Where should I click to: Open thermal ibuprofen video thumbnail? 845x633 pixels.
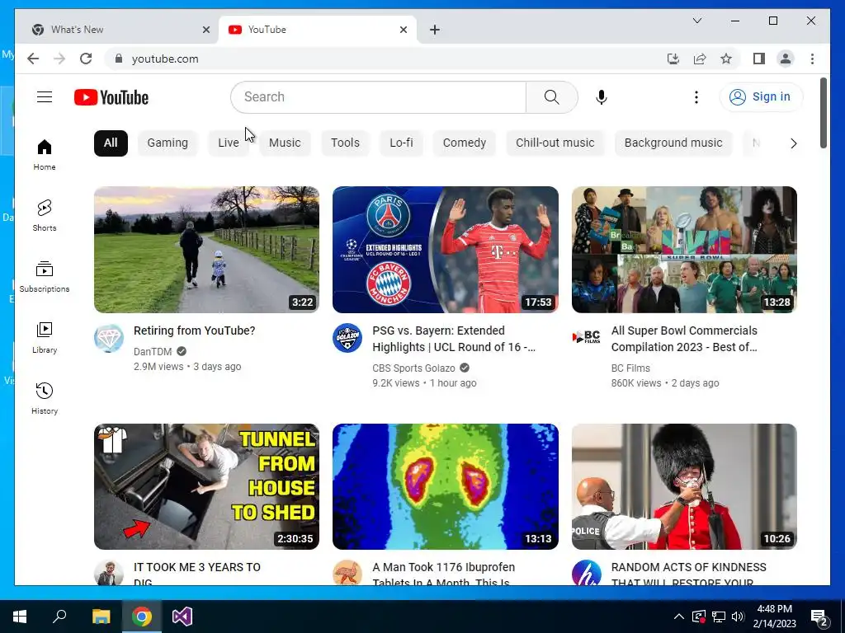445,486
